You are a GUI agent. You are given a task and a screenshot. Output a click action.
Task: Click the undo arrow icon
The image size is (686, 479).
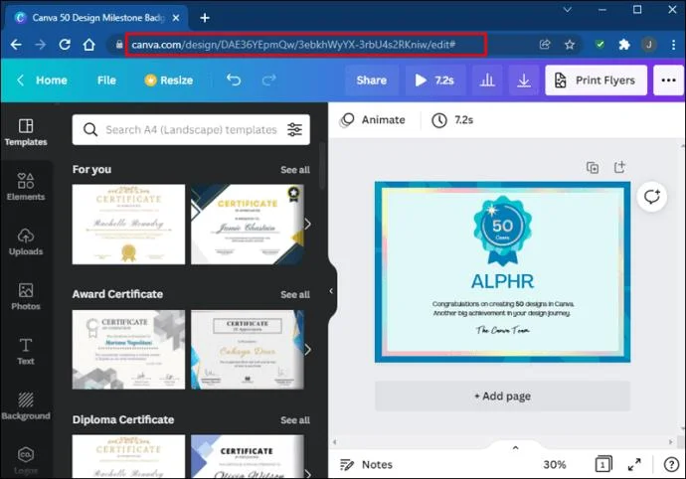[234, 80]
